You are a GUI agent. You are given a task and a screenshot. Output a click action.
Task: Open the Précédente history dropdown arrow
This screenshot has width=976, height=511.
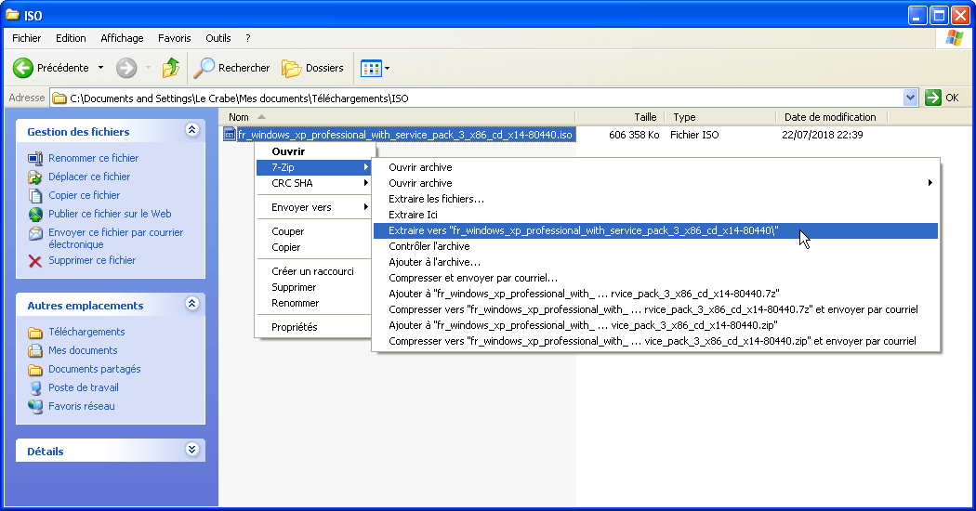[x=100, y=68]
